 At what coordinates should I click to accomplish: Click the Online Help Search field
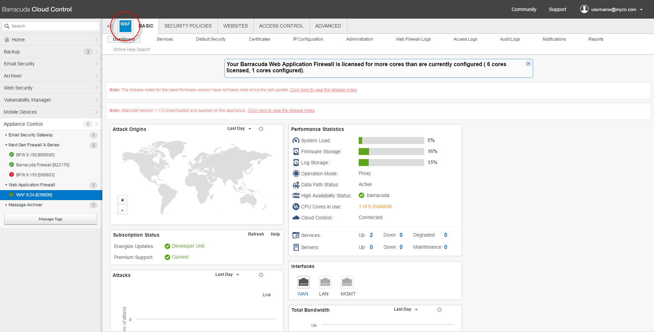pyautogui.click(x=132, y=50)
